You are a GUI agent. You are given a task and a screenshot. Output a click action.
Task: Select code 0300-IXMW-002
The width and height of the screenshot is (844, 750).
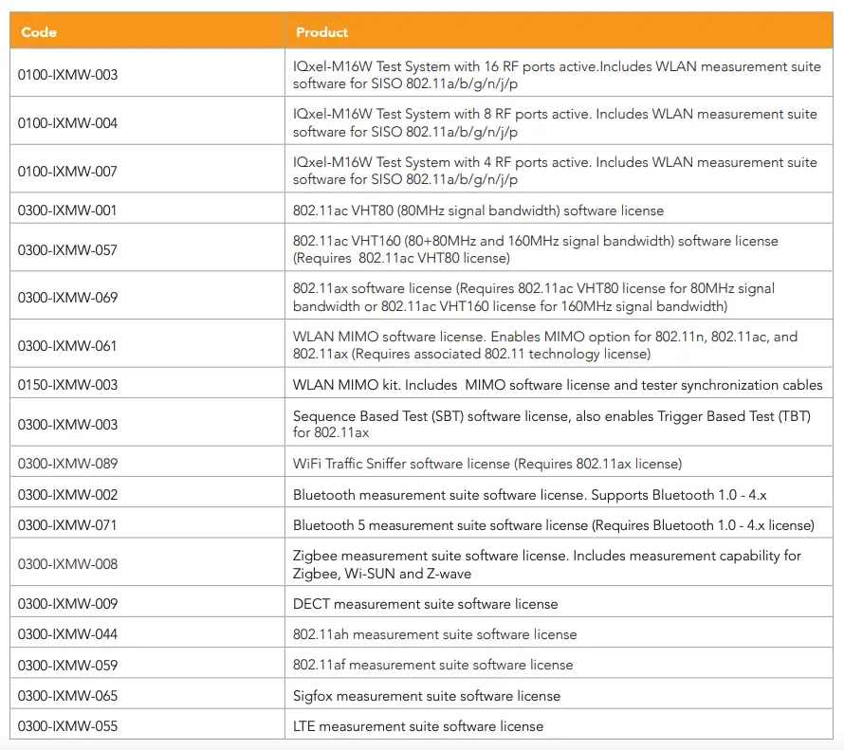point(68,494)
